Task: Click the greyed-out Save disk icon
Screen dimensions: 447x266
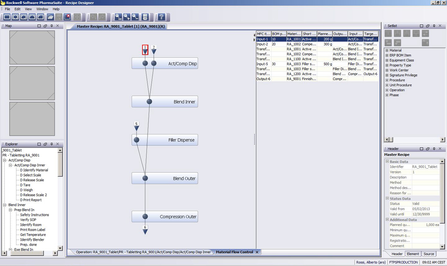Action: pyautogui.click(x=59, y=17)
